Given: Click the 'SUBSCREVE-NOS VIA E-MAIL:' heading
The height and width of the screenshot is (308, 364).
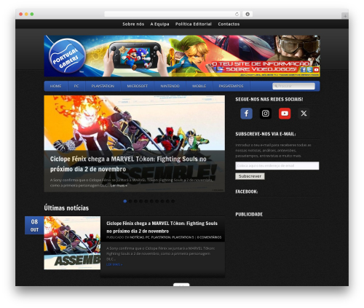Looking at the screenshot, I should [x=266, y=134].
